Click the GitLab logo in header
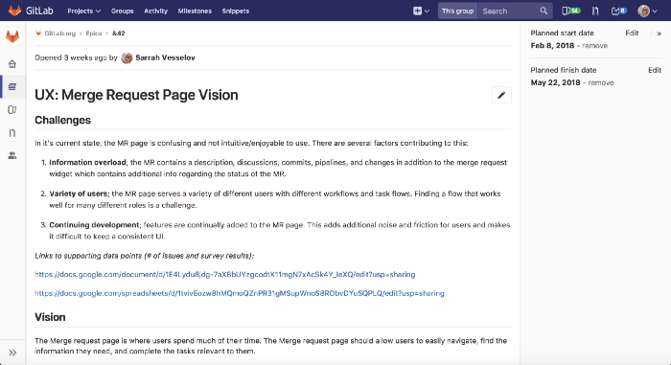 (x=14, y=11)
